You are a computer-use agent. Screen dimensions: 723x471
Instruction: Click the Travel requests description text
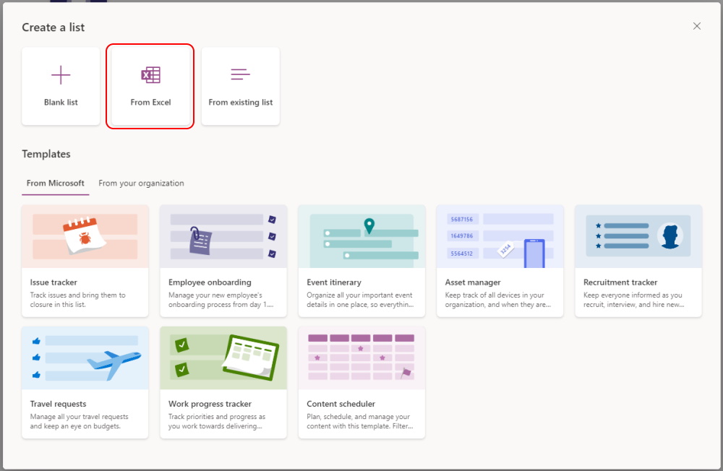pyautogui.click(x=79, y=421)
